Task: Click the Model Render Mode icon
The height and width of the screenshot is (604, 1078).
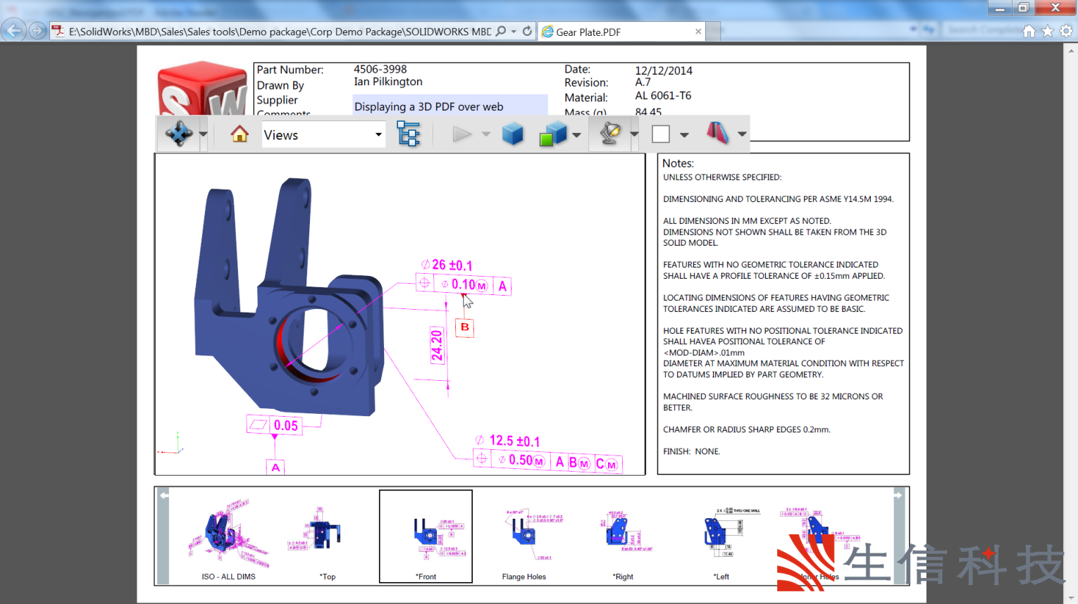Action: (x=553, y=134)
